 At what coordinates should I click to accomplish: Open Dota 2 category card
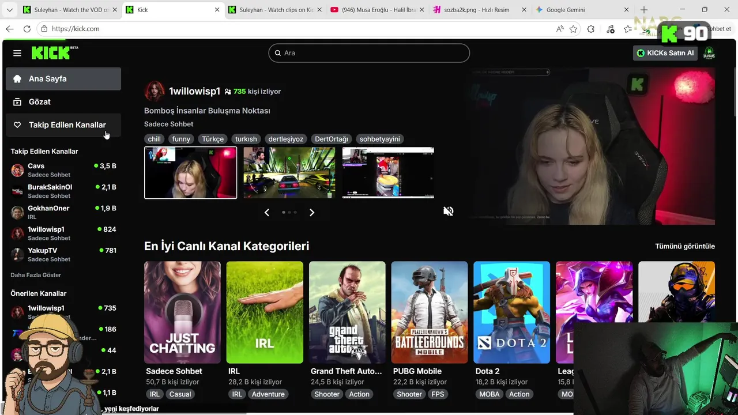click(512, 312)
